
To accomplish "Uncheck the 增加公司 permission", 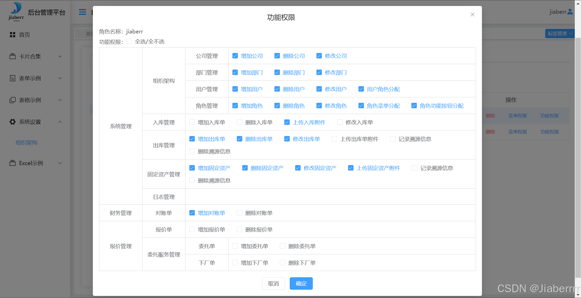I will 235,56.
